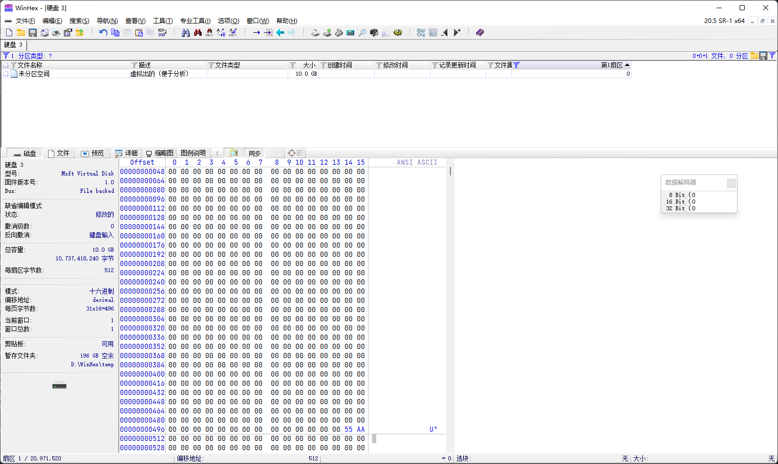Click the Save sectors floppy icon
This screenshot has height=464, width=778.
click(33, 33)
